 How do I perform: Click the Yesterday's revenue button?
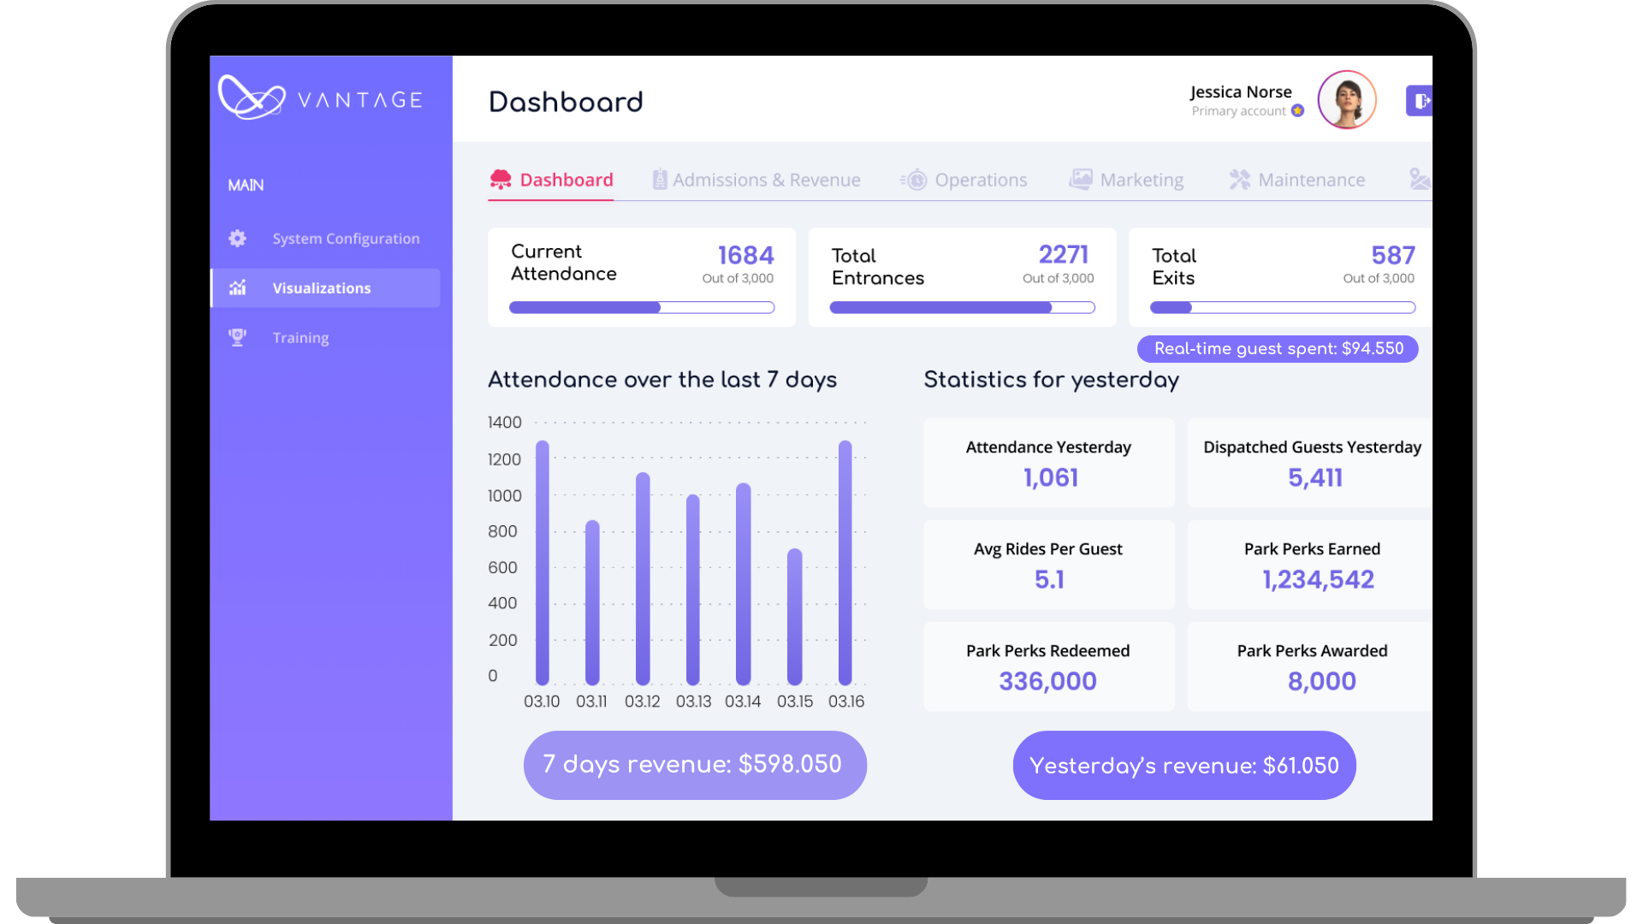tap(1184, 765)
